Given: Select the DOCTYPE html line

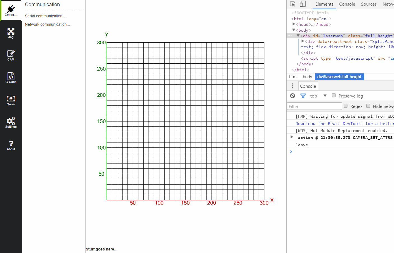Looking at the screenshot, I should click(x=310, y=13).
